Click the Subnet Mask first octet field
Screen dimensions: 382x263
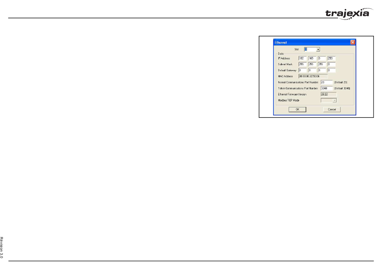pyautogui.click(x=302, y=64)
